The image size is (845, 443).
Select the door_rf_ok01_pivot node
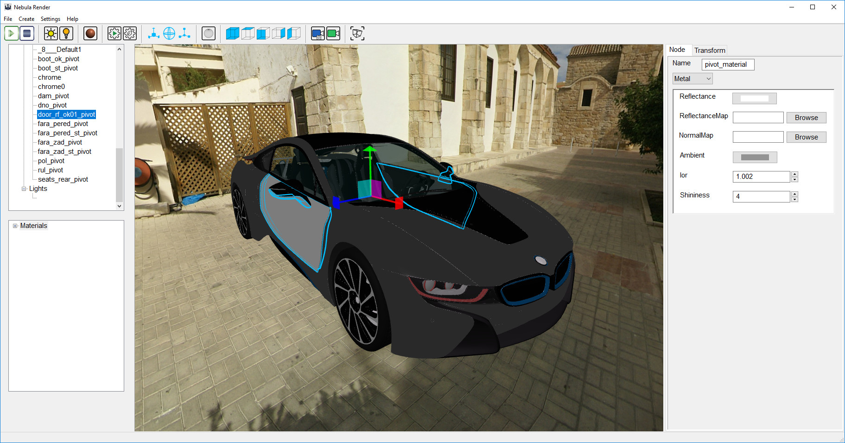point(66,114)
